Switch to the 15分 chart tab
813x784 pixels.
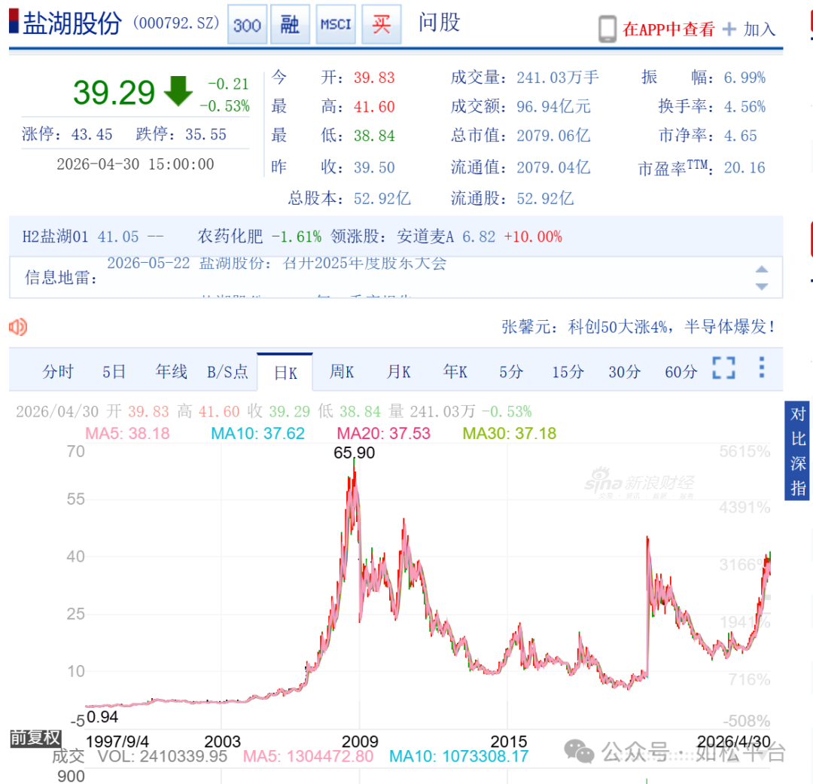coord(568,371)
